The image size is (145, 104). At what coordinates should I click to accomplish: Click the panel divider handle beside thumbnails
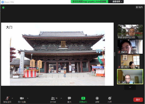pos(115,54)
